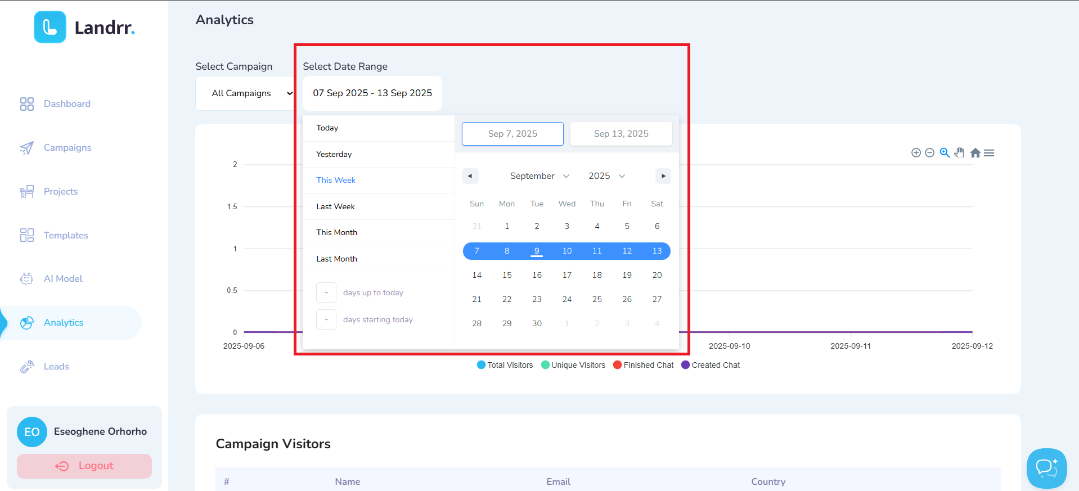Select September 1 in the calendar
The height and width of the screenshot is (491, 1079).
point(507,226)
